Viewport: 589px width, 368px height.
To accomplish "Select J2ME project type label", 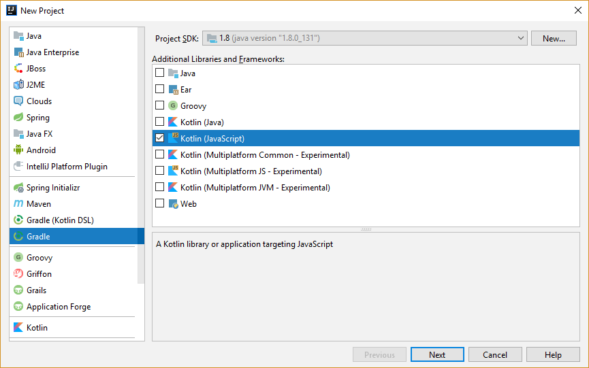I will pos(35,85).
